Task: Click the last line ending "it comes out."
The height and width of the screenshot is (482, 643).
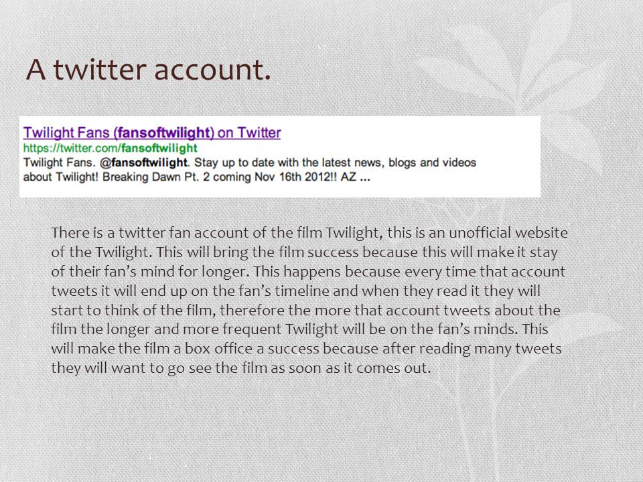Action: coord(240,368)
